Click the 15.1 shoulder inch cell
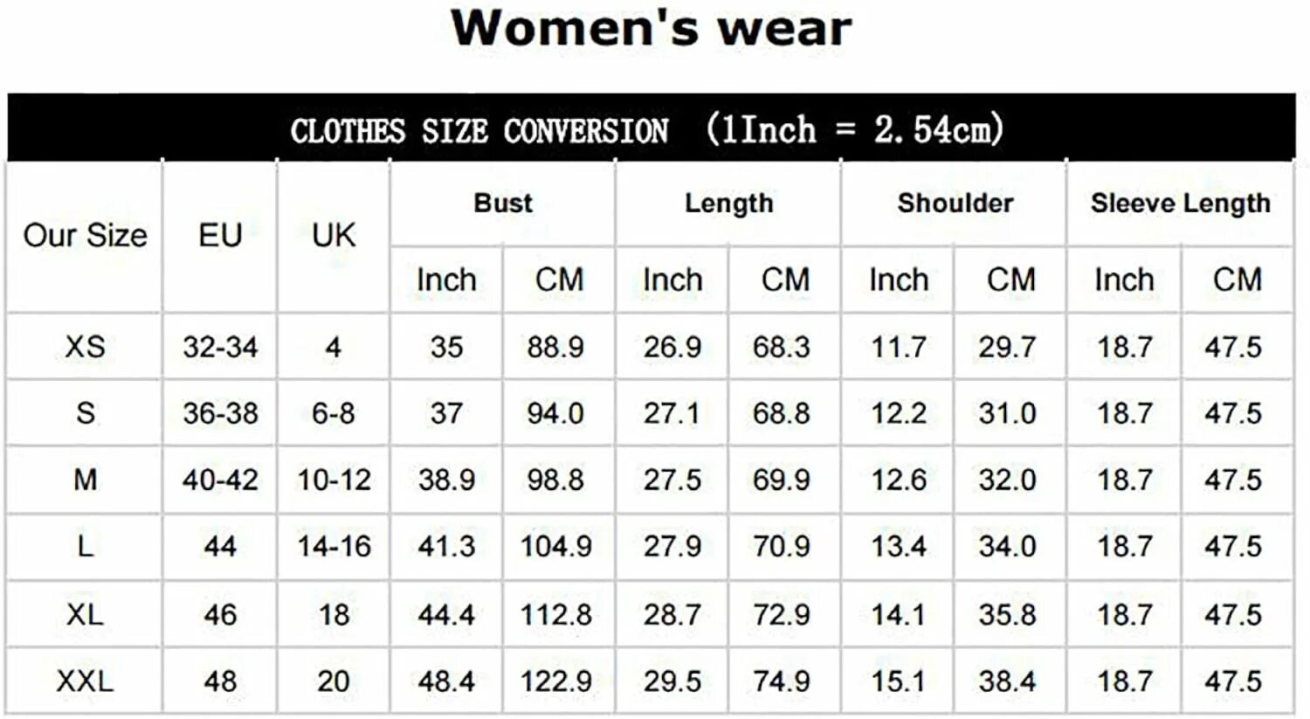Image resolution: width=1310 pixels, height=719 pixels. click(898, 681)
